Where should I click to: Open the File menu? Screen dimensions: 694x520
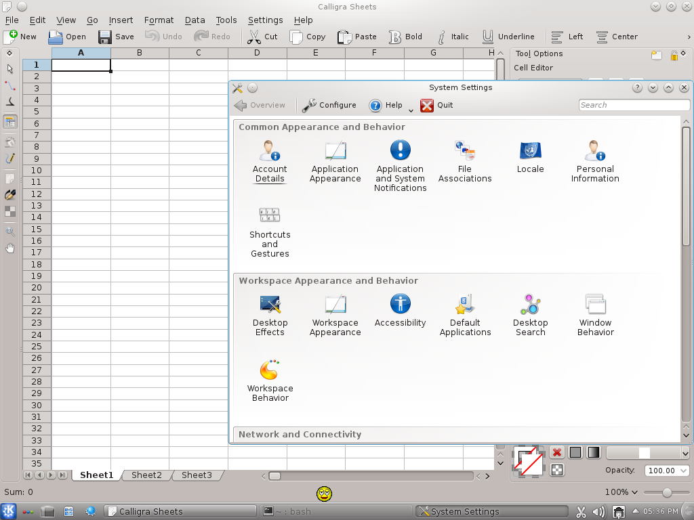tap(12, 20)
